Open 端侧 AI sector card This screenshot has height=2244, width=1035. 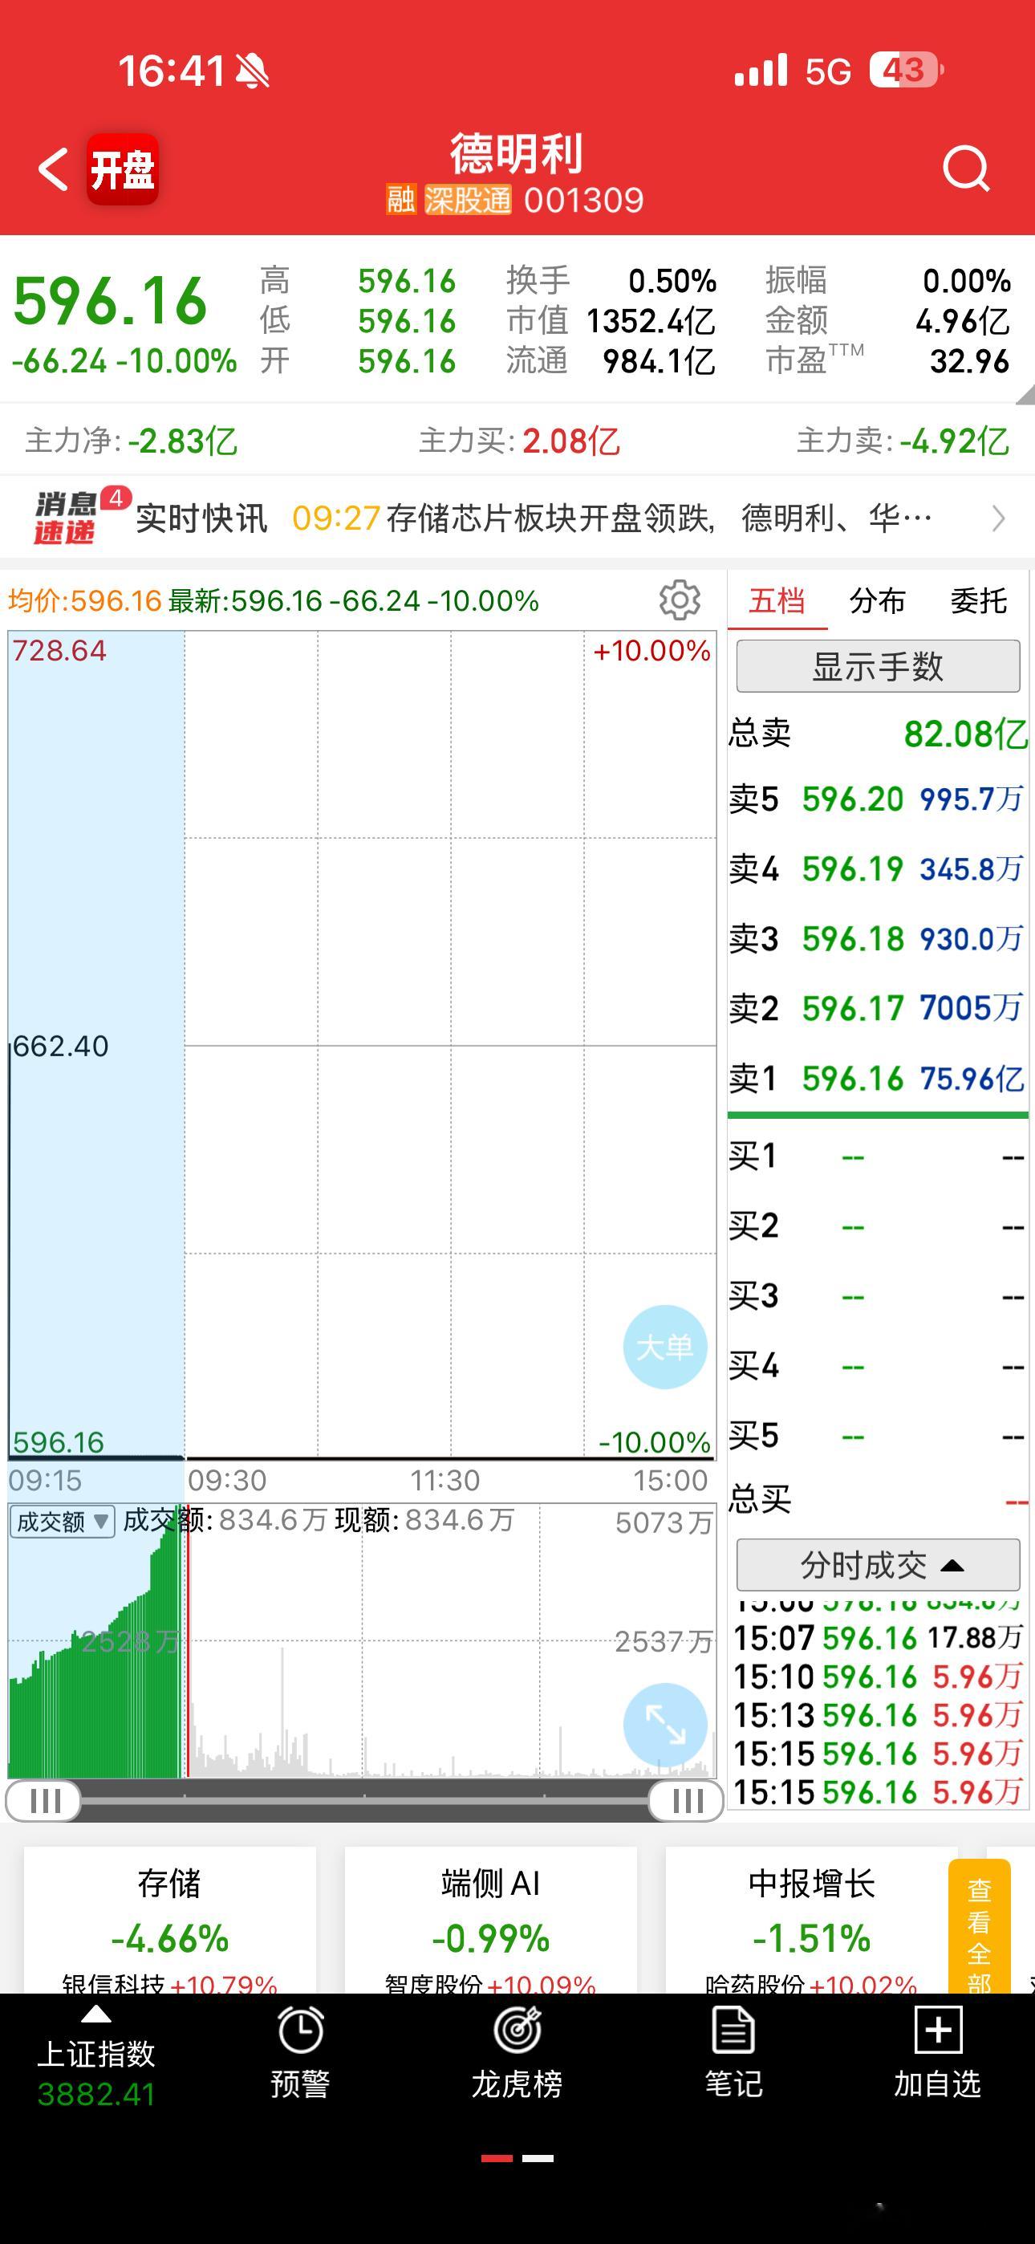[x=490, y=1920]
